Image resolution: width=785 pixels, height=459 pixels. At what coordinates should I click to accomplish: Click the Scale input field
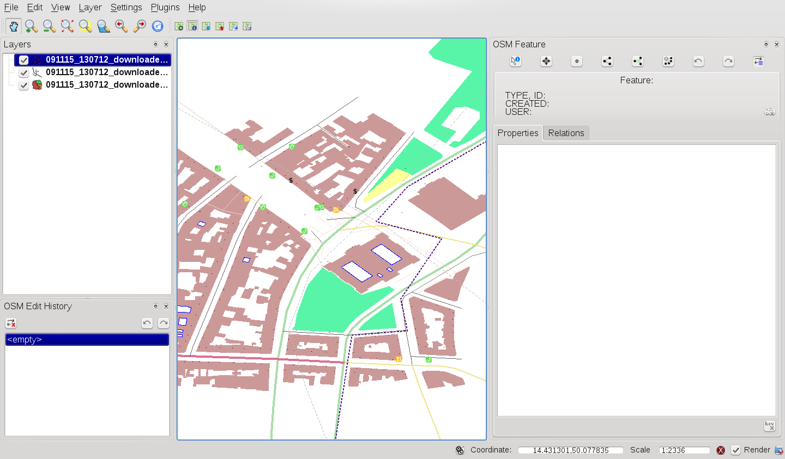(684, 450)
